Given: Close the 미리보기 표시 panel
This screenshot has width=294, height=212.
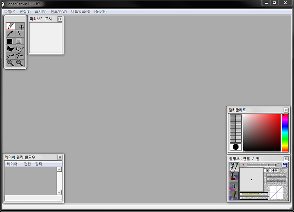Looking at the screenshot, I should click(60, 19).
